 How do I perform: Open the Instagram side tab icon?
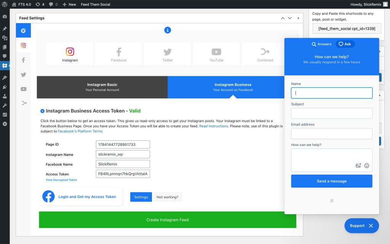pyautogui.click(x=23, y=45)
